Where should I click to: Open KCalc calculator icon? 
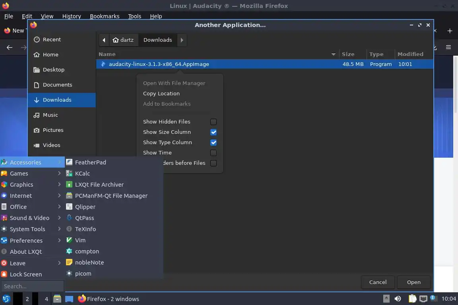click(69, 174)
